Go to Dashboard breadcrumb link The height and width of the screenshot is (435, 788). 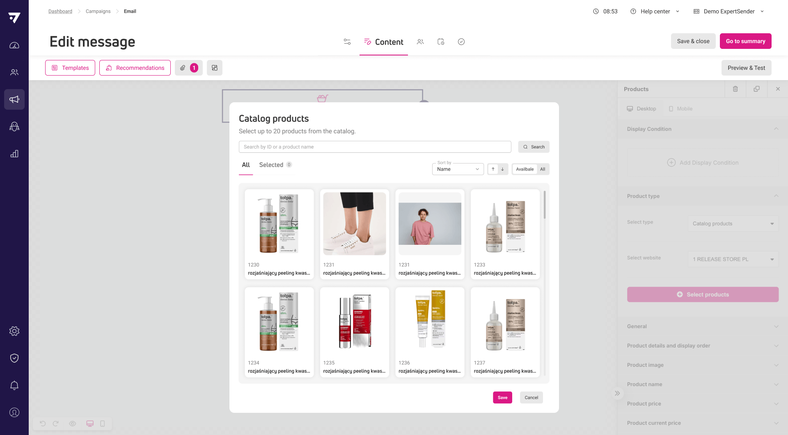(x=60, y=12)
